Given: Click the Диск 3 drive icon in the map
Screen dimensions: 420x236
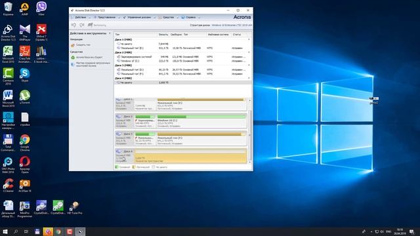Looking at the screenshot, I should [119, 134].
